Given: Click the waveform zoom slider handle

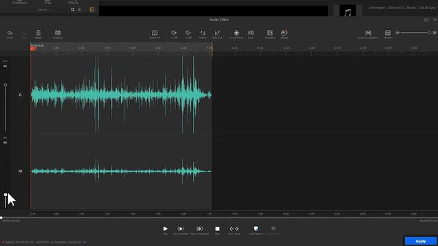Looking at the screenshot, I should click(x=429, y=33).
